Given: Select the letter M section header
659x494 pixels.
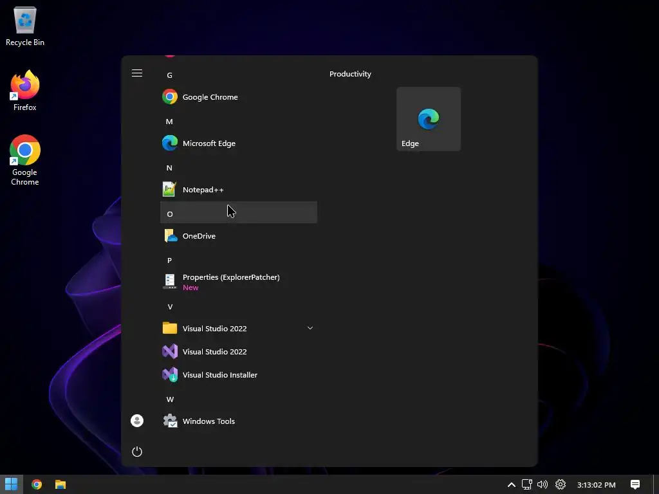Looking at the screenshot, I should click(239, 122).
